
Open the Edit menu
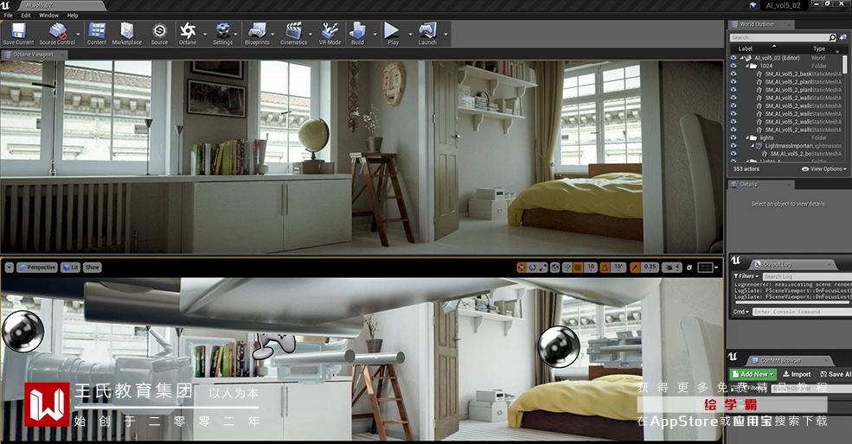pos(26,16)
